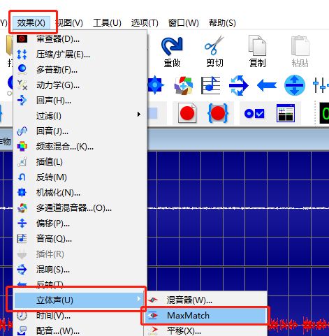Choose 机械化(N)... effect
329x336 pixels.
pyautogui.click(x=80, y=193)
